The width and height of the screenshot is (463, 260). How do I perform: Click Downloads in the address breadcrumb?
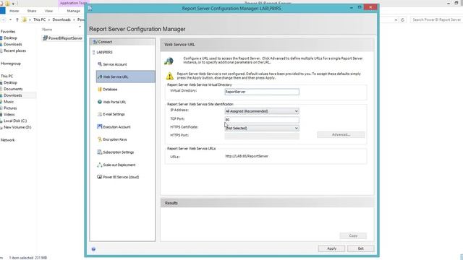61,19
